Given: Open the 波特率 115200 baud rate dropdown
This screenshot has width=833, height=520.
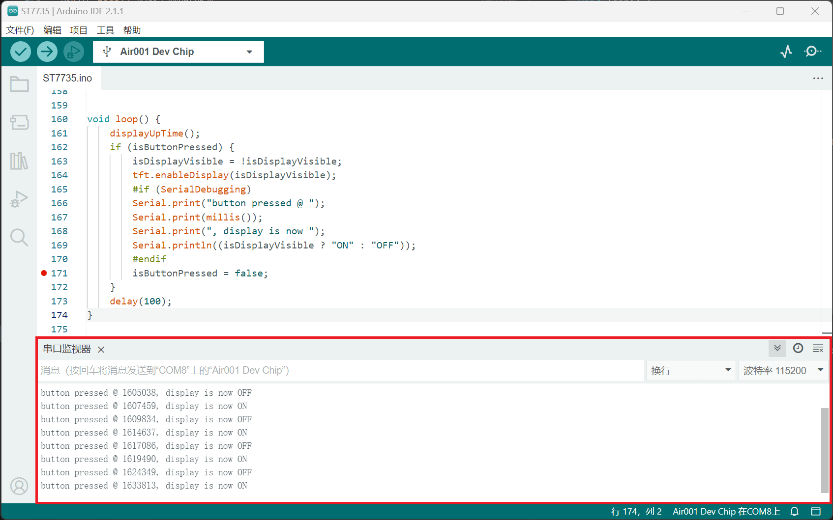Looking at the screenshot, I should [x=783, y=370].
